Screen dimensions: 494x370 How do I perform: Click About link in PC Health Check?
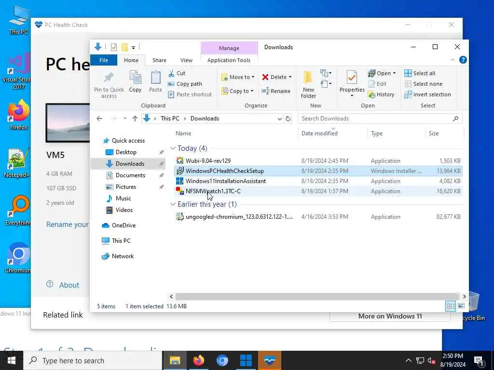click(x=69, y=285)
